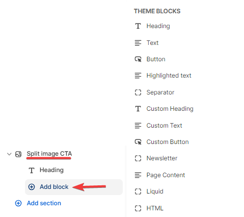This screenshot has width=244, height=217.
Task: Collapse the Split image CTA section chevron
Action: pyautogui.click(x=9, y=154)
